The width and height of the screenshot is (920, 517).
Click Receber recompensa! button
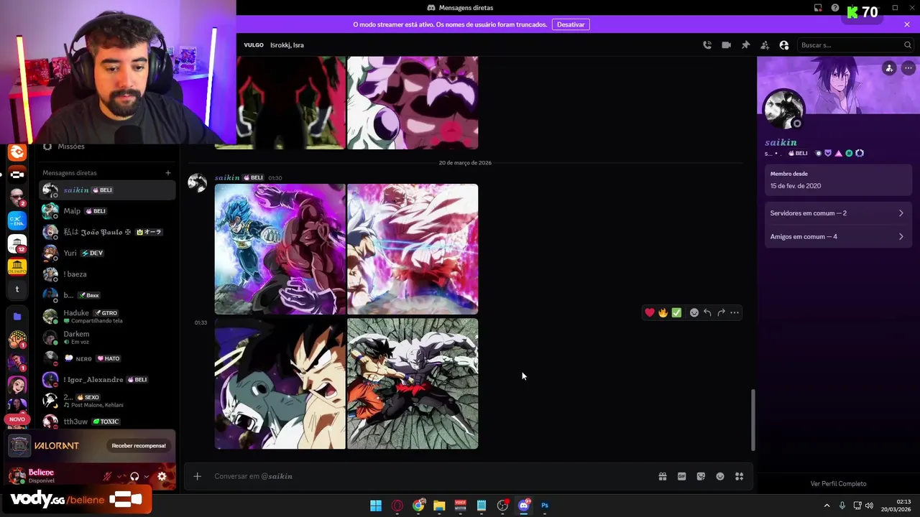tap(139, 446)
